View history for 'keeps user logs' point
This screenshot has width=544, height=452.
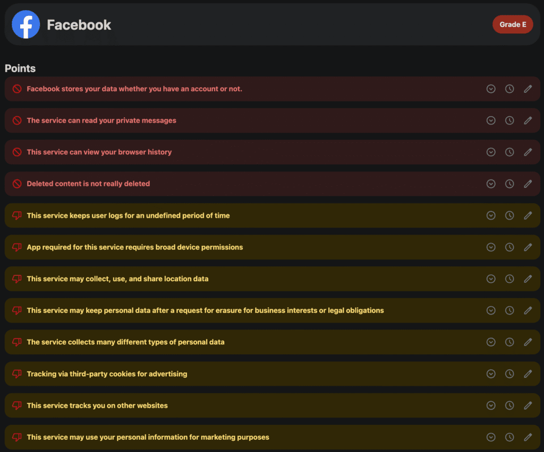(x=509, y=215)
